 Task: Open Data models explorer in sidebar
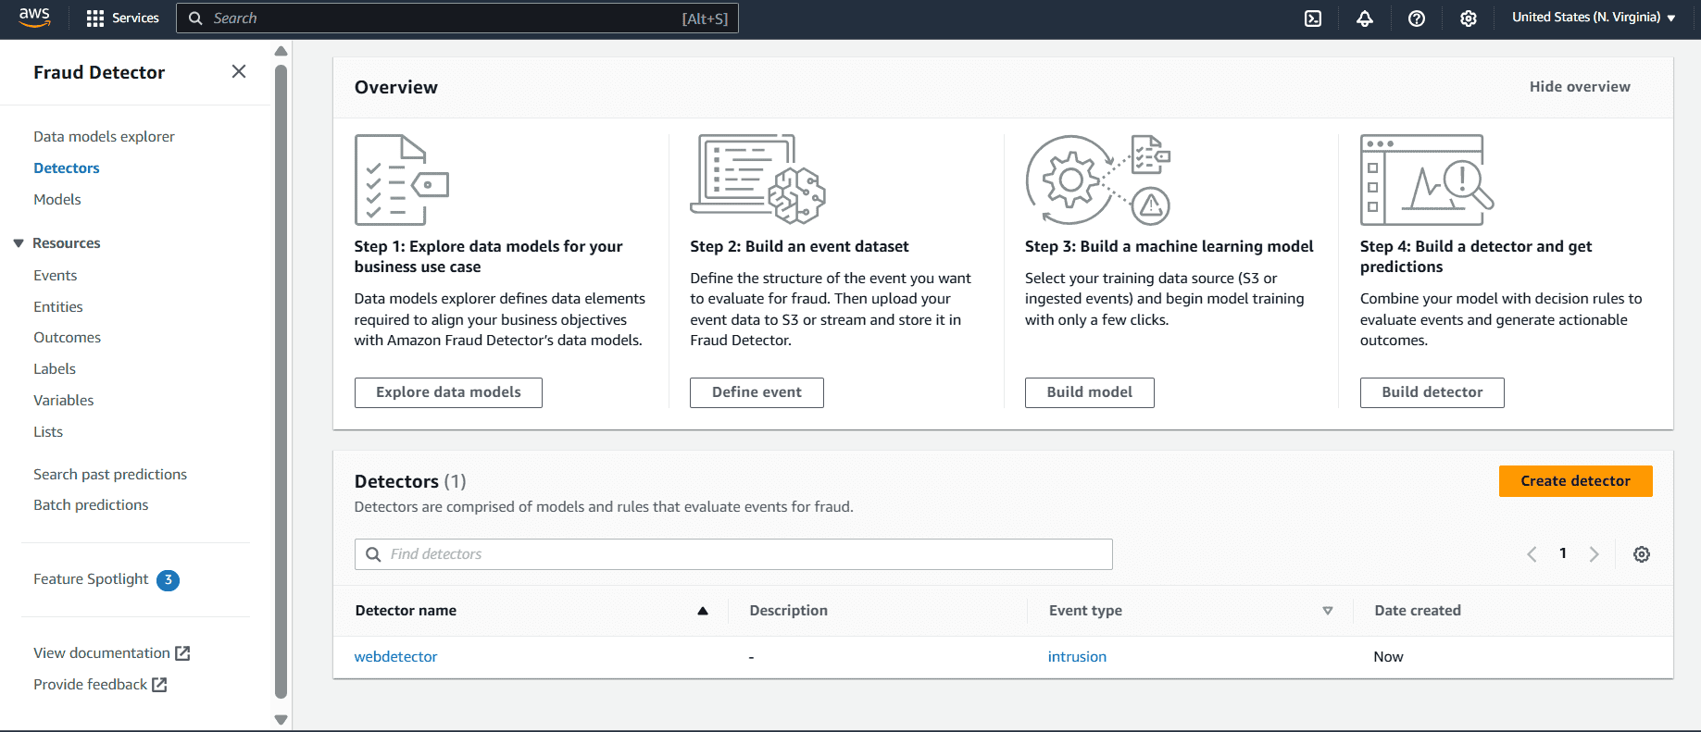pos(104,136)
